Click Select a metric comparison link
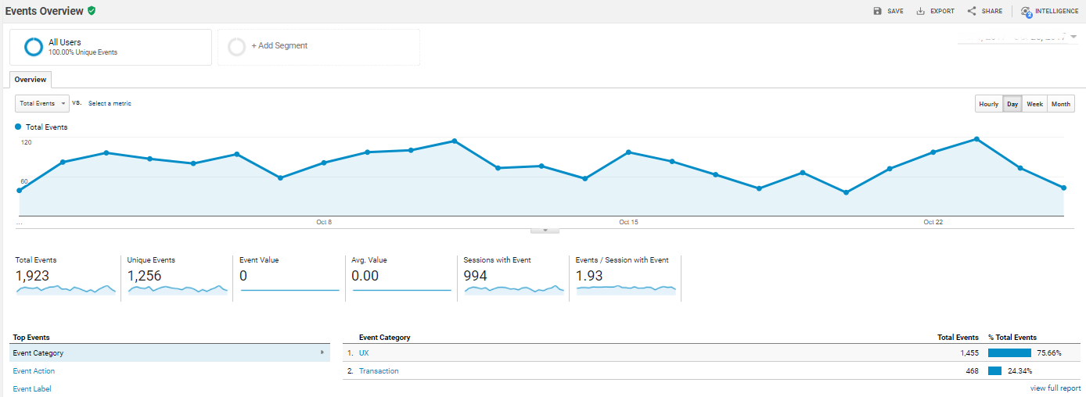Image resolution: width=1086 pixels, height=397 pixels. coord(110,103)
